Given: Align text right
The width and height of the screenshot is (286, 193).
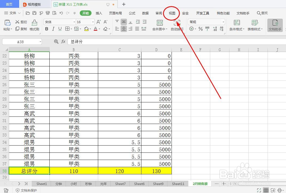Looking at the screenshot, I should pos(130,29).
